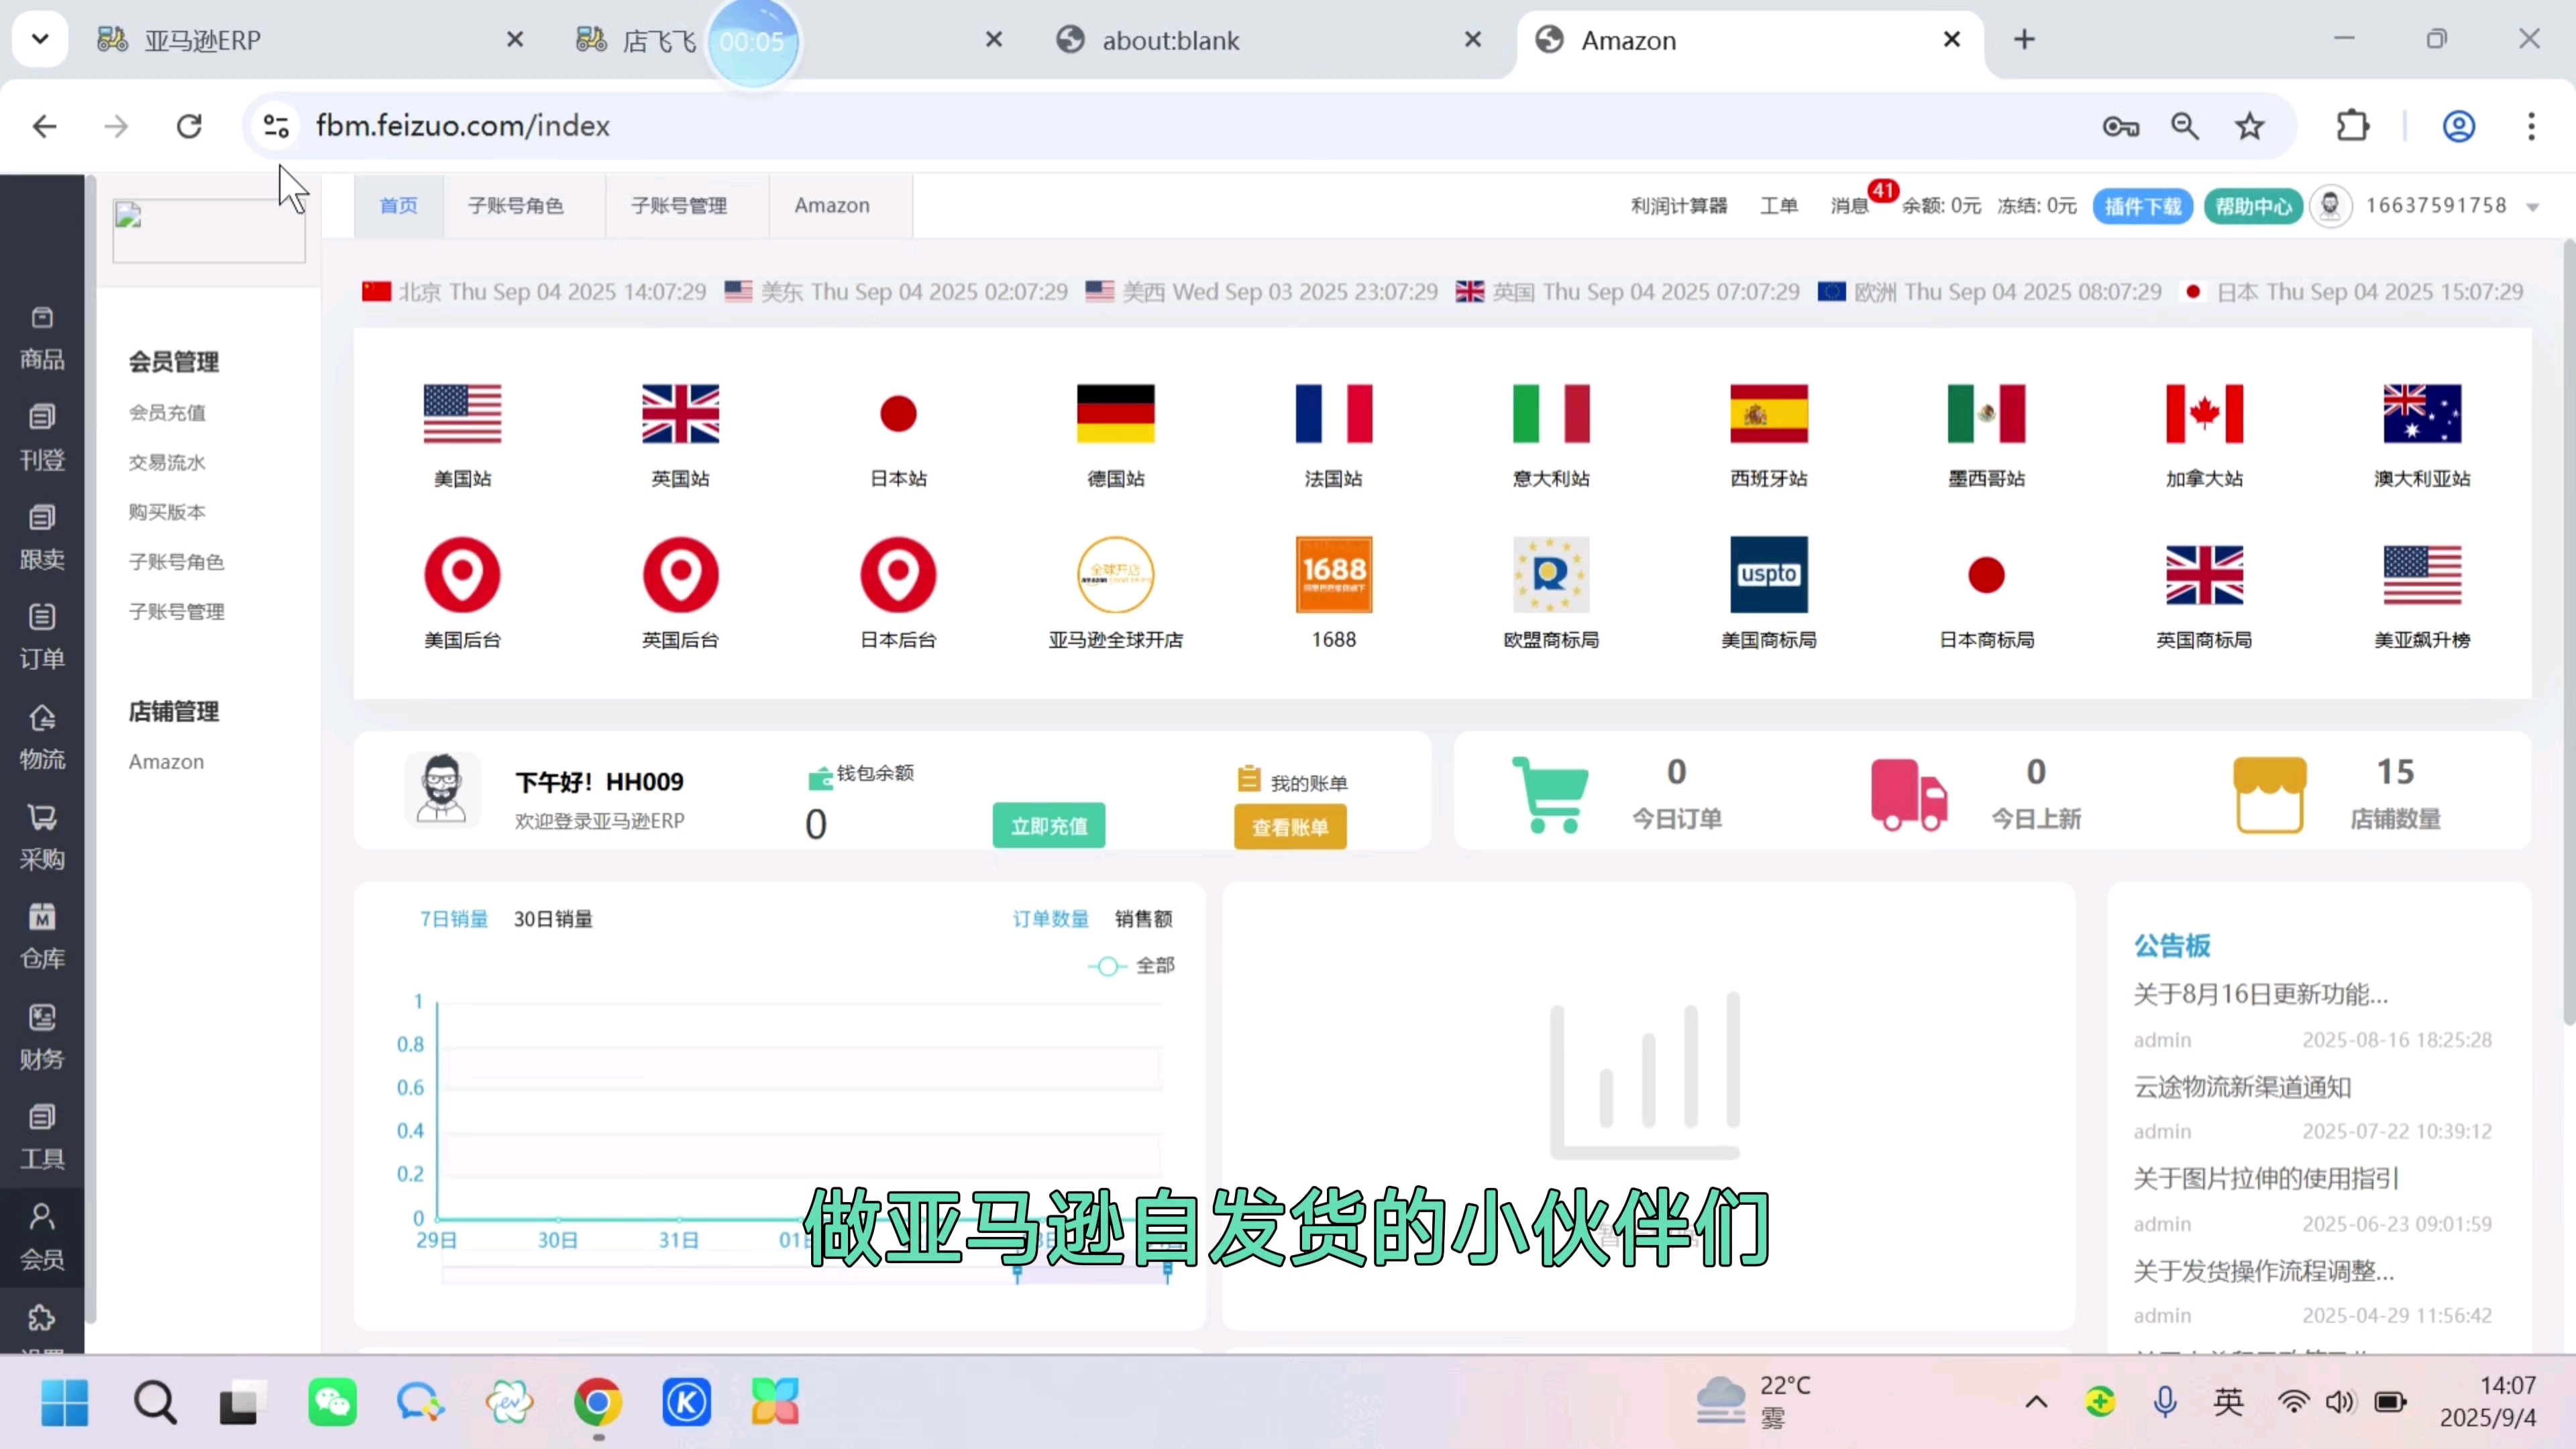Open 会员 in the left sidebar
The width and height of the screenshot is (2576, 1449).
coord(42,1238)
